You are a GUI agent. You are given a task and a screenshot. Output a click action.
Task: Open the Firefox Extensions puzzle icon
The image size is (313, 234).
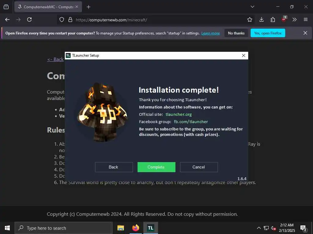click(x=273, y=19)
